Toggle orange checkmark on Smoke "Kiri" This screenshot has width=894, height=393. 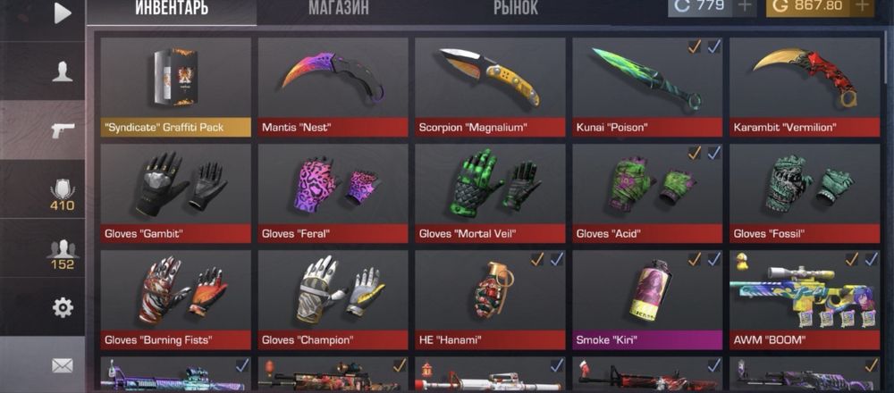(x=694, y=259)
